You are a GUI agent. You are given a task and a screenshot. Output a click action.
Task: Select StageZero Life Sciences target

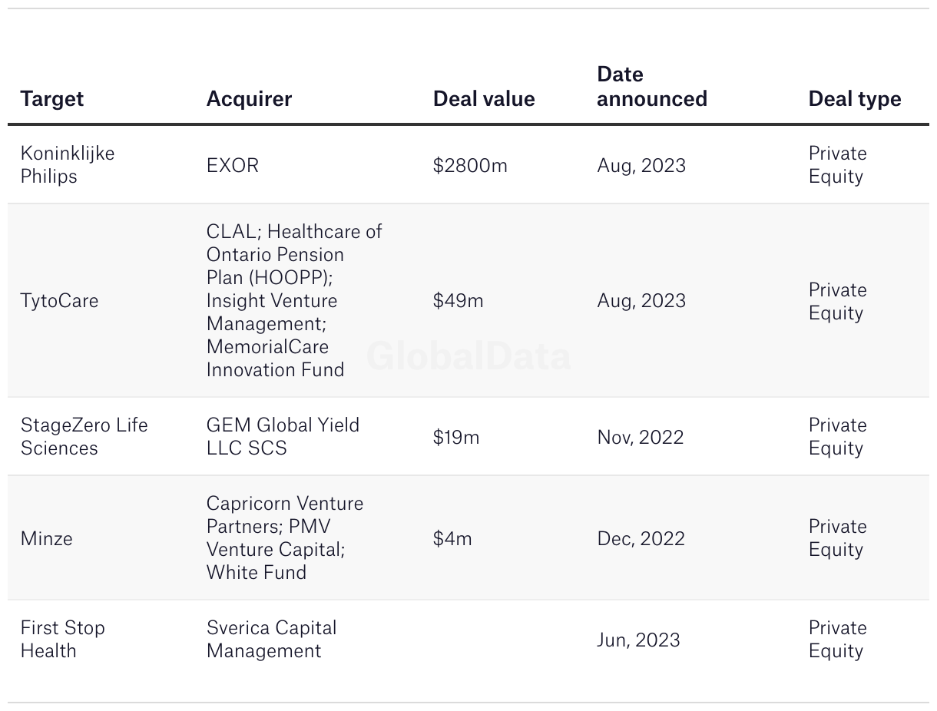pos(84,436)
